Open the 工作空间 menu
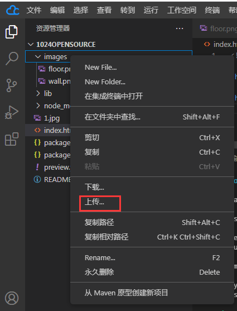 [x=182, y=10]
